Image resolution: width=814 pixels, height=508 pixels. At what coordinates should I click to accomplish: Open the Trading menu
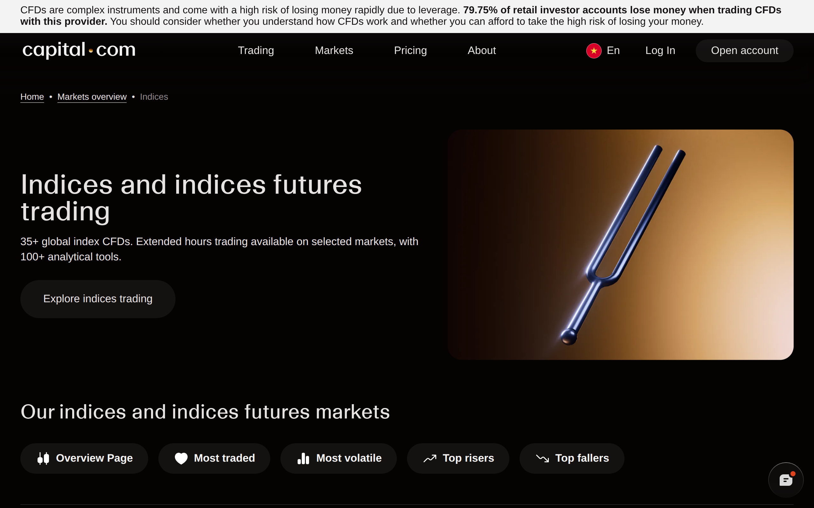point(256,50)
